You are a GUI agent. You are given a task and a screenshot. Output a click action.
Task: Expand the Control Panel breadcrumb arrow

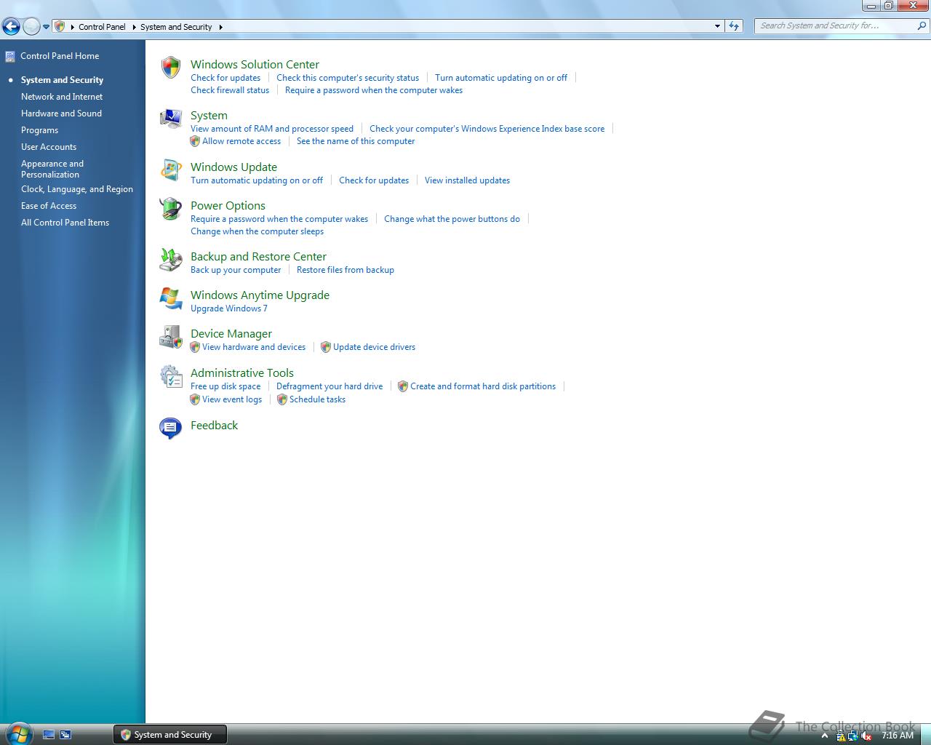point(134,27)
